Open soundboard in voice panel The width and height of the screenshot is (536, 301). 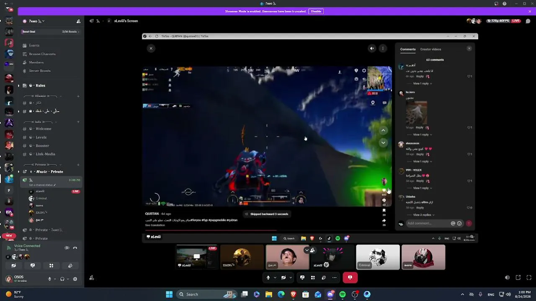tap(70, 265)
